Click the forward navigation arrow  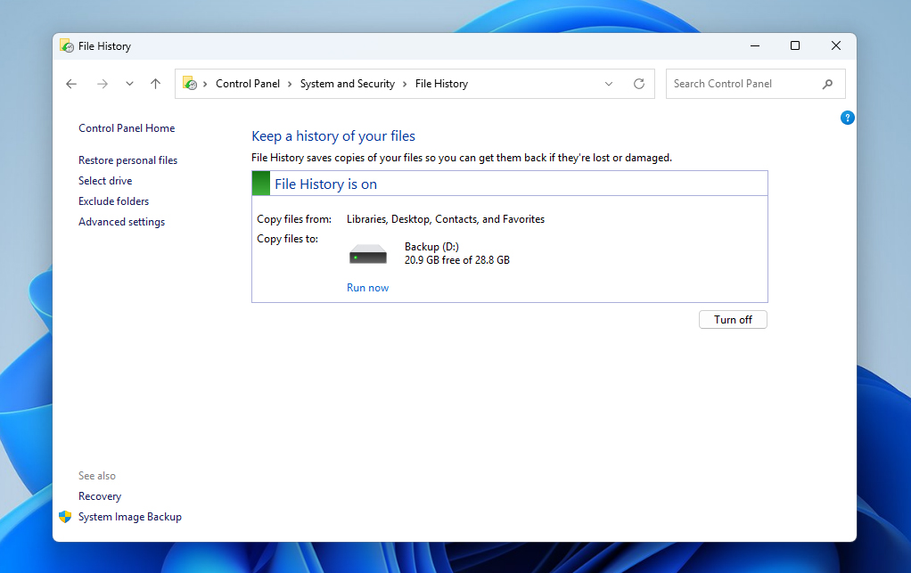click(102, 83)
